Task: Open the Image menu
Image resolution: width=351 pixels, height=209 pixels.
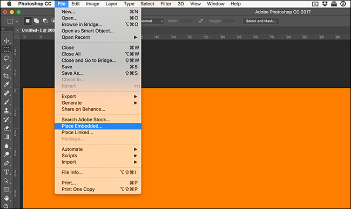Action: click(x=92, y=4)
